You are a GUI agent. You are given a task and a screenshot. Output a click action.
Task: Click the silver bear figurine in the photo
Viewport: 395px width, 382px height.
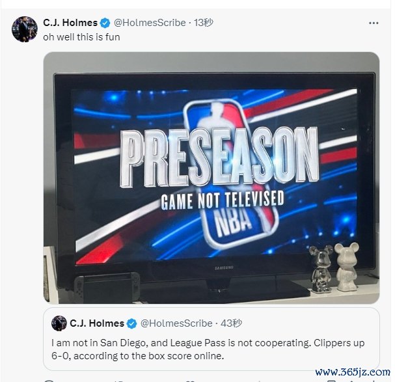pyautogui.click(x=321, y=269)
